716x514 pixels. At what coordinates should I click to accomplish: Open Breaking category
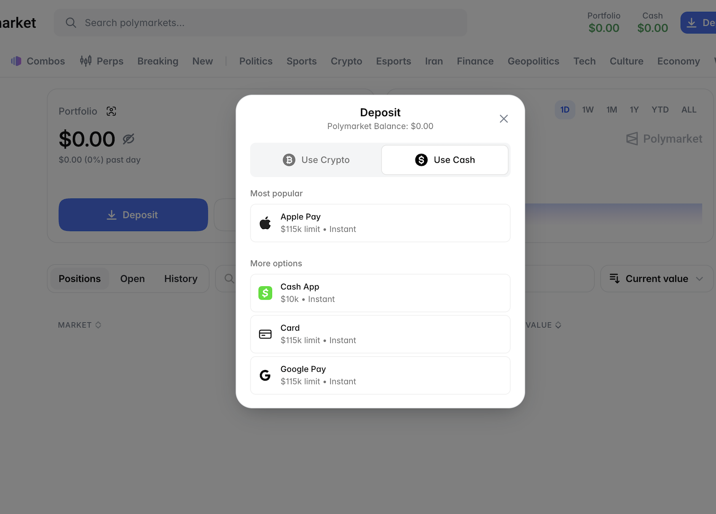(158, 61)
